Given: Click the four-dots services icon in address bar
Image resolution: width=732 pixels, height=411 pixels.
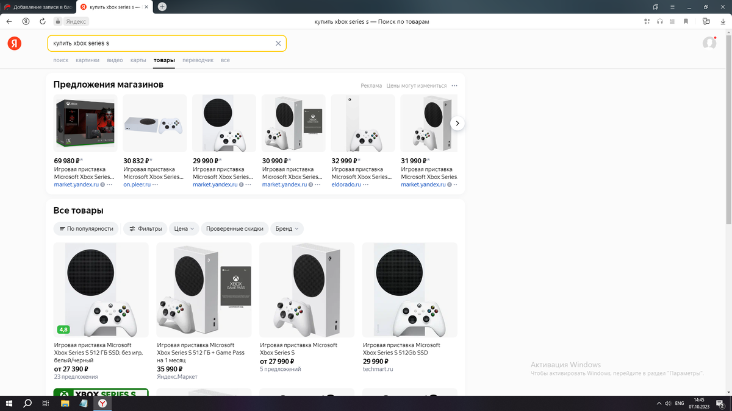Looking at the screenshot, I should pyautogui.click(x=647, y=21).
